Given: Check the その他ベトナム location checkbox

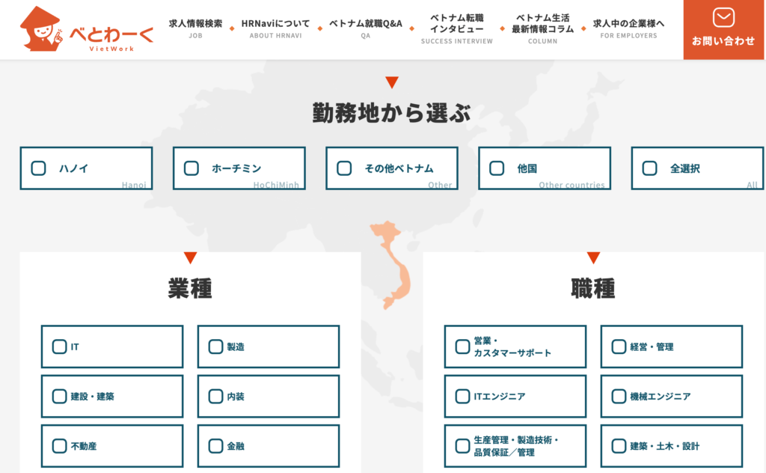Looking at the screenshot, I should pos(344,168).
